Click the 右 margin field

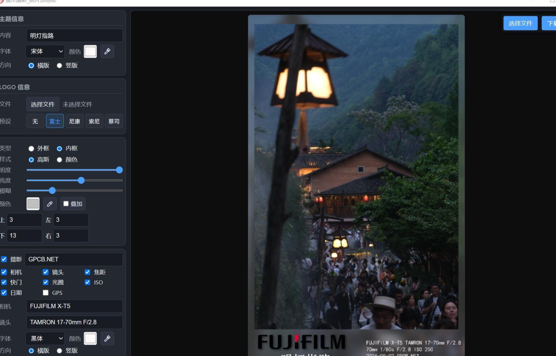pos(71,235)
